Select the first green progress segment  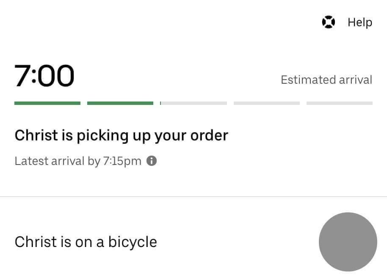(x=47, y=103)
